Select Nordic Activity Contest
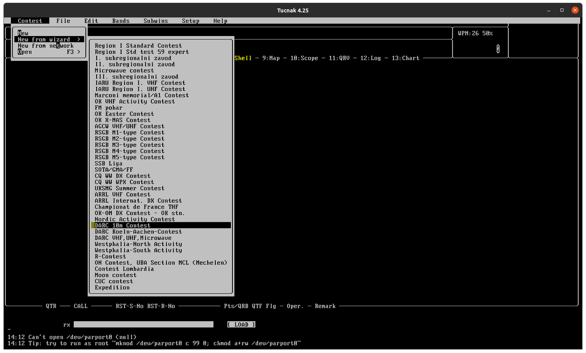 pyautogui.click(x=161, y=219)
